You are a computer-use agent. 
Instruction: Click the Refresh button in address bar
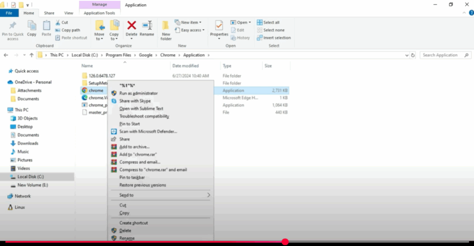413,55
